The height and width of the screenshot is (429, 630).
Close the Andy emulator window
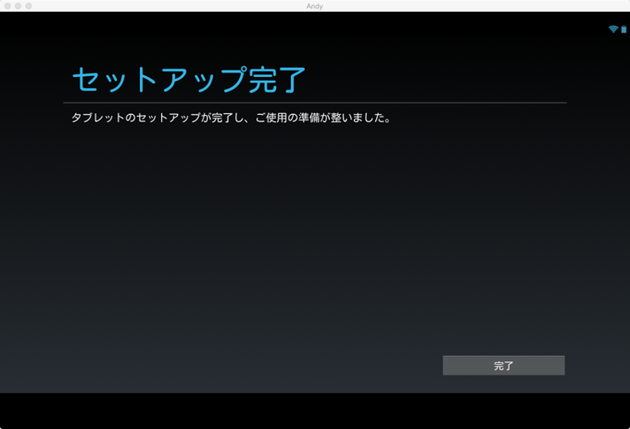(7, 6)
